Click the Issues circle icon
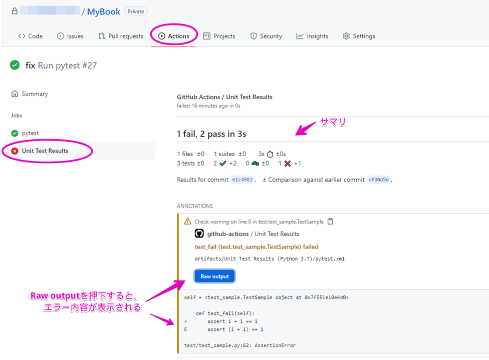This screenshot has height=360, width=489. tap(61, 35)
